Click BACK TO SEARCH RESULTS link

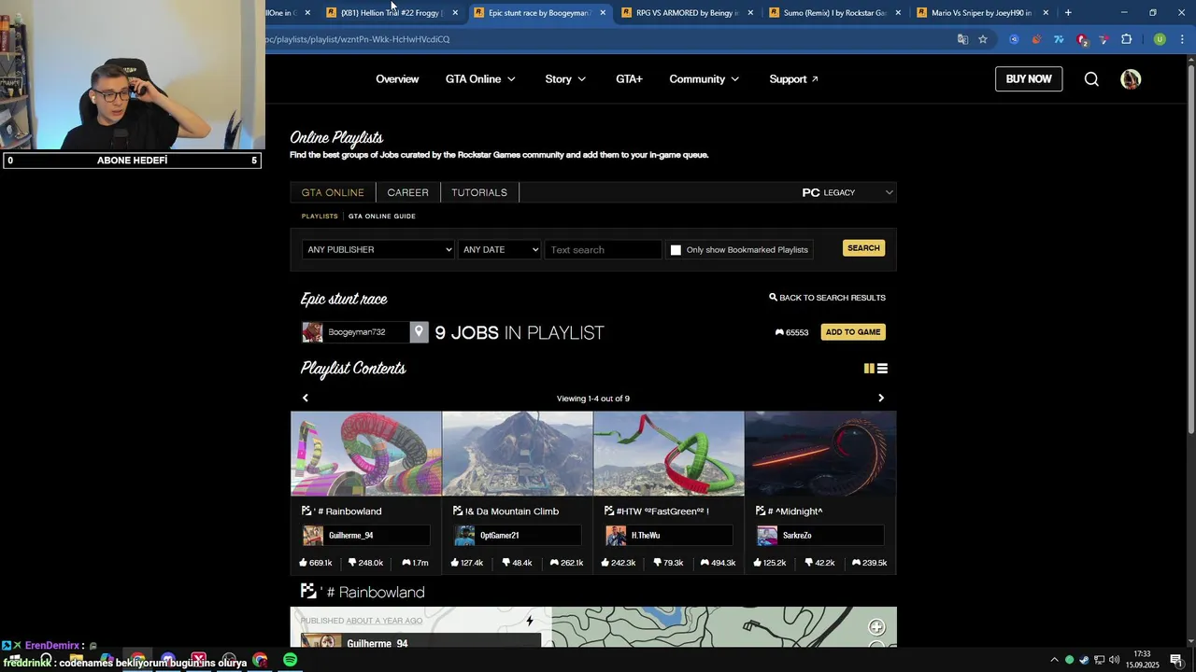[x=827, y=298]
